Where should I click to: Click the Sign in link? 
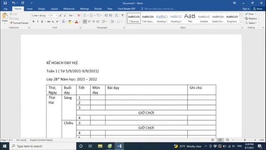pyautogui.click(x=246, y=9)
